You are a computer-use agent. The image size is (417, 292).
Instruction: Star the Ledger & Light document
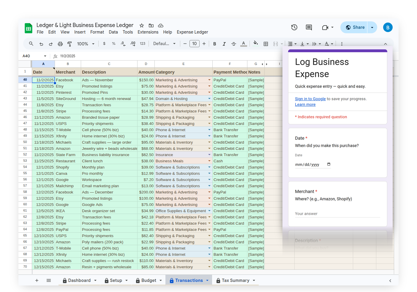click(142, 26)
